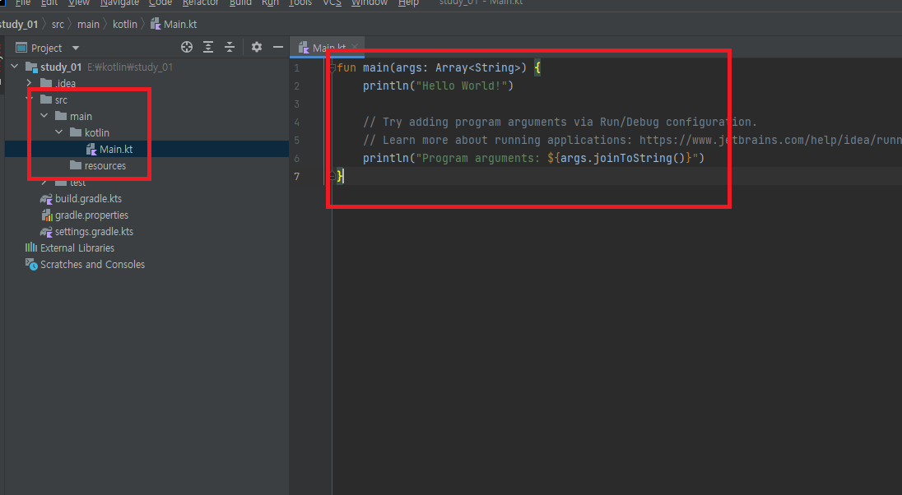Click the Project panel title label
Image resolution: width=902 pixels, height=495 pixels.
click(x=47, y=49)
